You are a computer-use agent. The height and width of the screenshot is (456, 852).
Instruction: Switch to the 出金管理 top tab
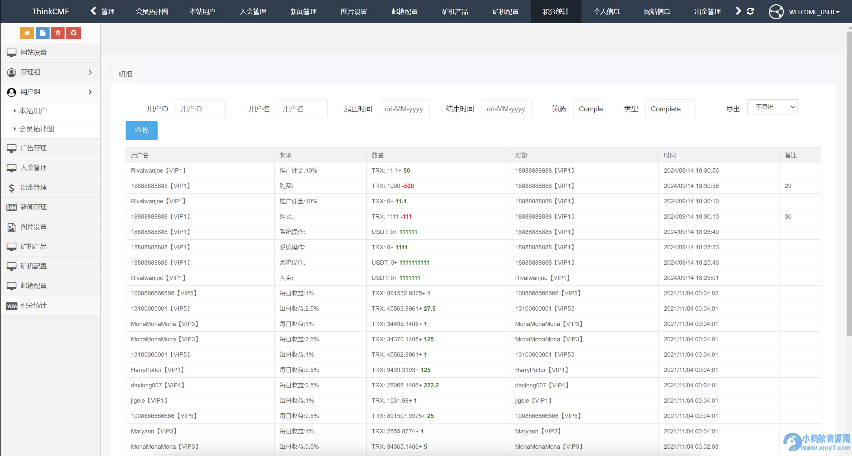tap(707, 12)
